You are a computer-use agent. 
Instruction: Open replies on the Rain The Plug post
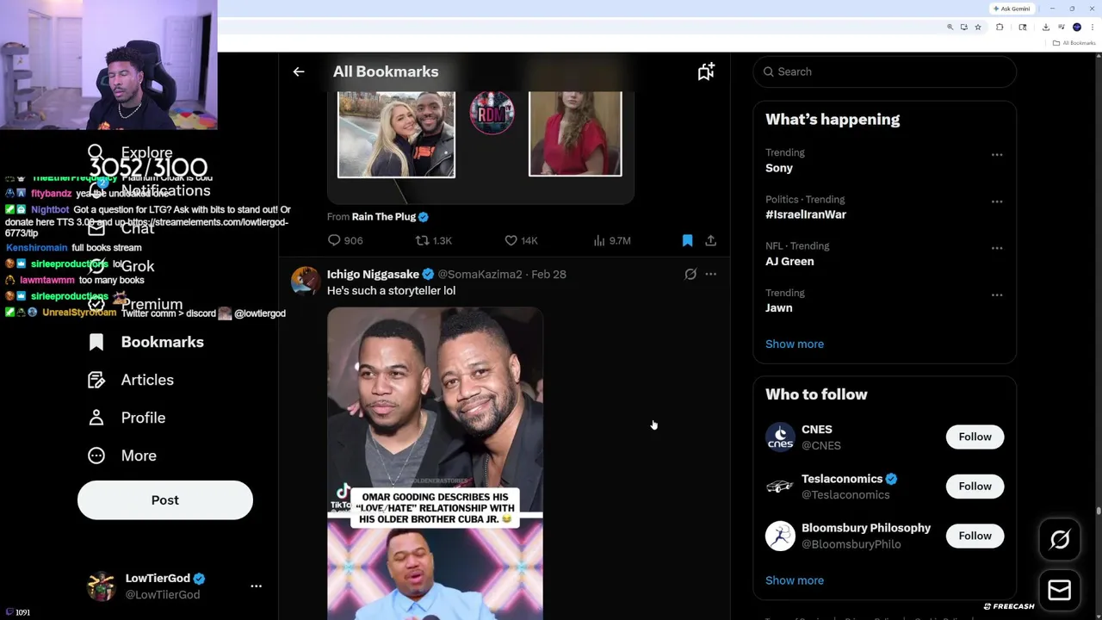pos(344,240)
